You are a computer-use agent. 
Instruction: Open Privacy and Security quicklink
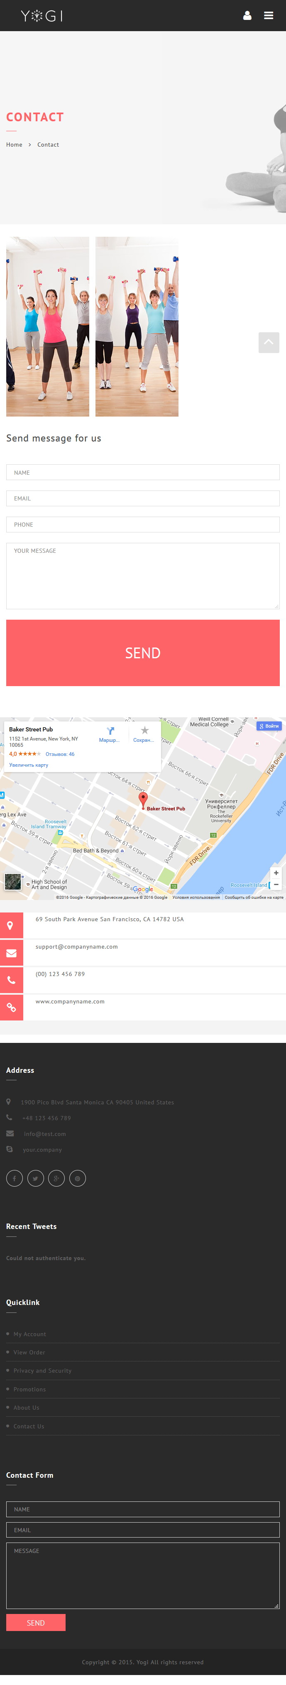pos(42,1370)
